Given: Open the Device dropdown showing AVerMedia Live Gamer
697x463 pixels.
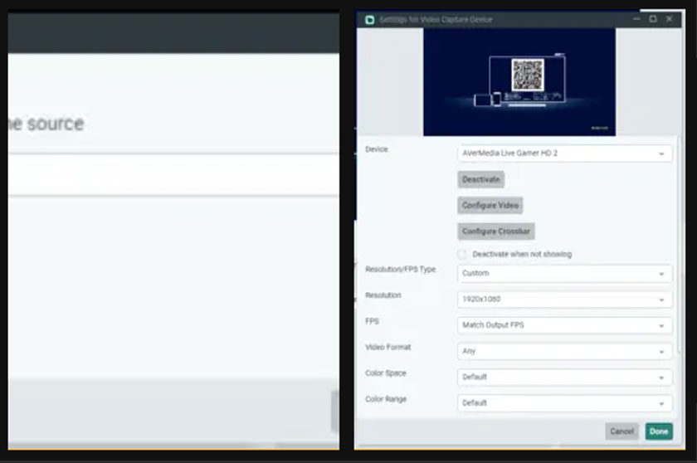Looking at the screenshot, I should [x=564, y=154].
